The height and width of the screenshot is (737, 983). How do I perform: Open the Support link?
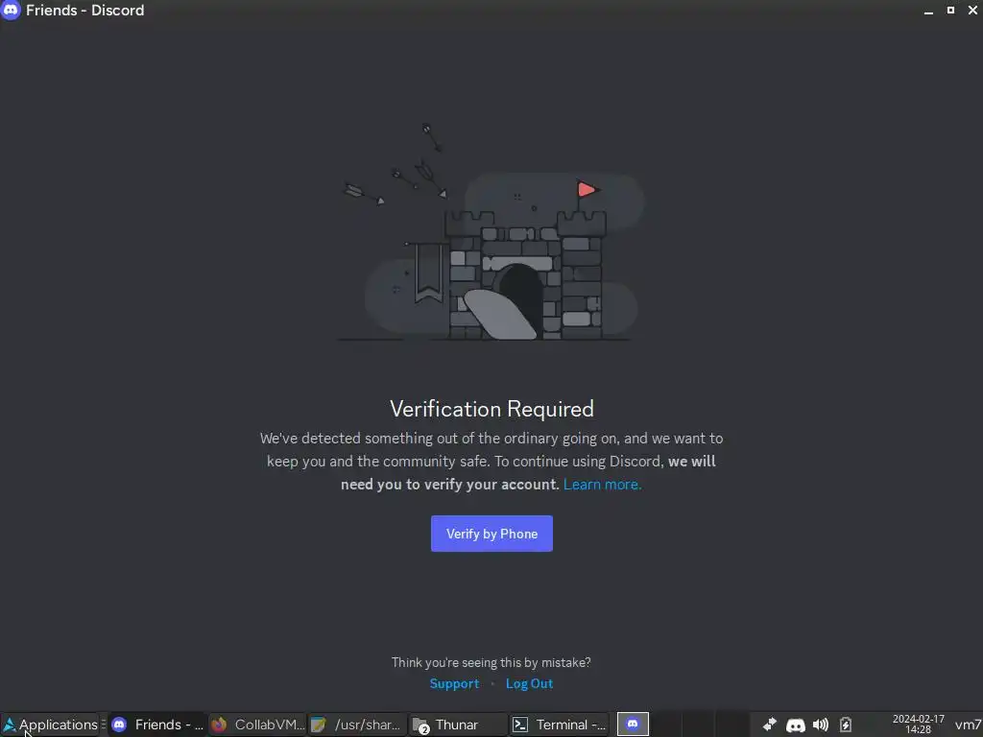454,683
